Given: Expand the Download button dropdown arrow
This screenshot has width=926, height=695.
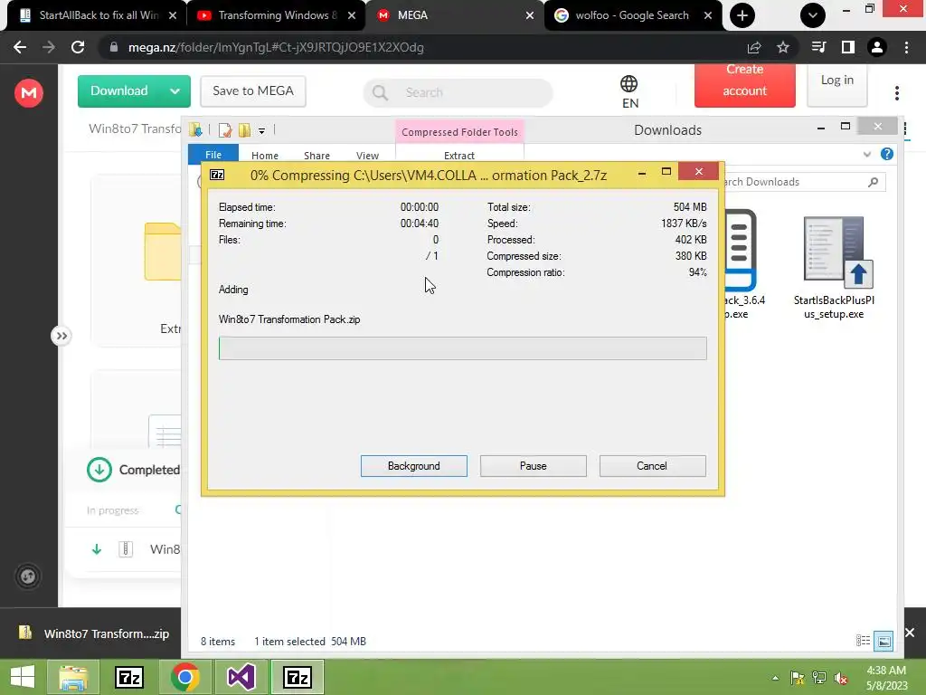Looking at the screenshot, I should 175,91.
